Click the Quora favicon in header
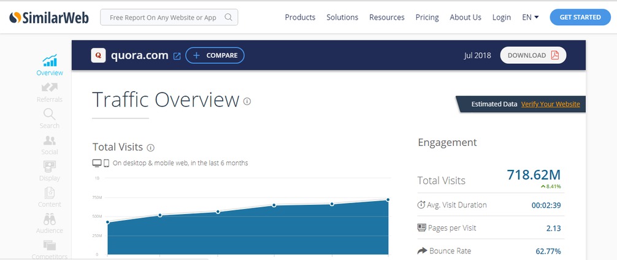Viewport: 617px width, 260px height. click(98, 55)
